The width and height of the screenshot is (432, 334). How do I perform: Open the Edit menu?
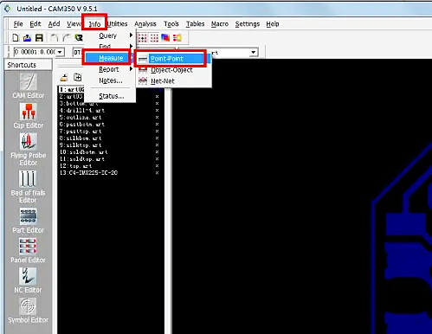tap(35, 24)
